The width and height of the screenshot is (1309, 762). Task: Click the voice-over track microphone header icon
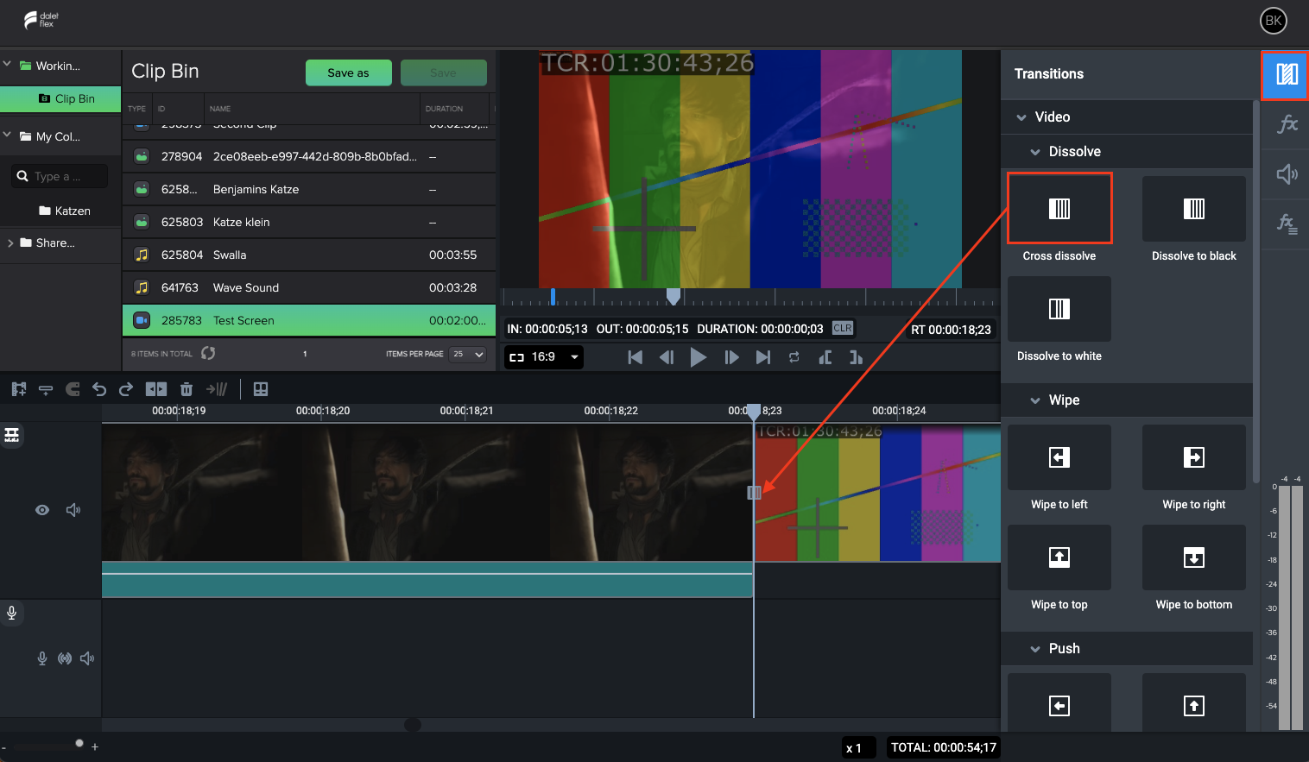pyautogui.click(x=12, y=613)
